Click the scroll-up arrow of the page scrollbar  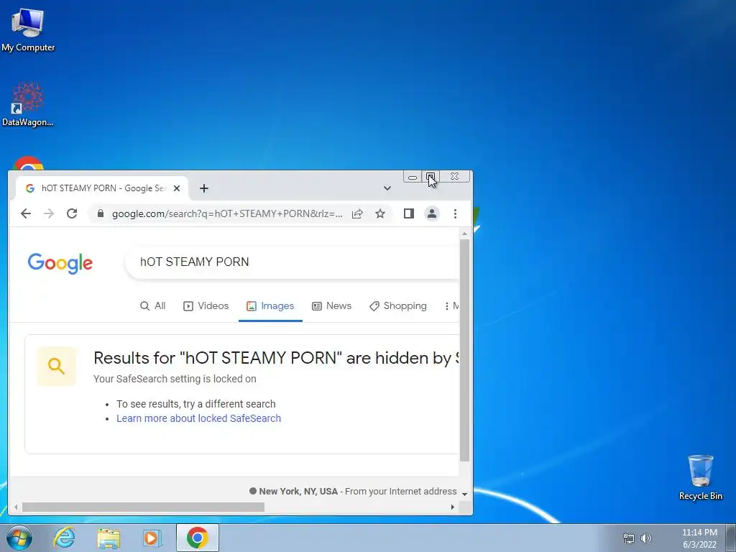coord(465,234)
